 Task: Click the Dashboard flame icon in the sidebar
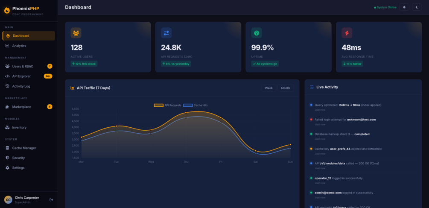(8, 36)
